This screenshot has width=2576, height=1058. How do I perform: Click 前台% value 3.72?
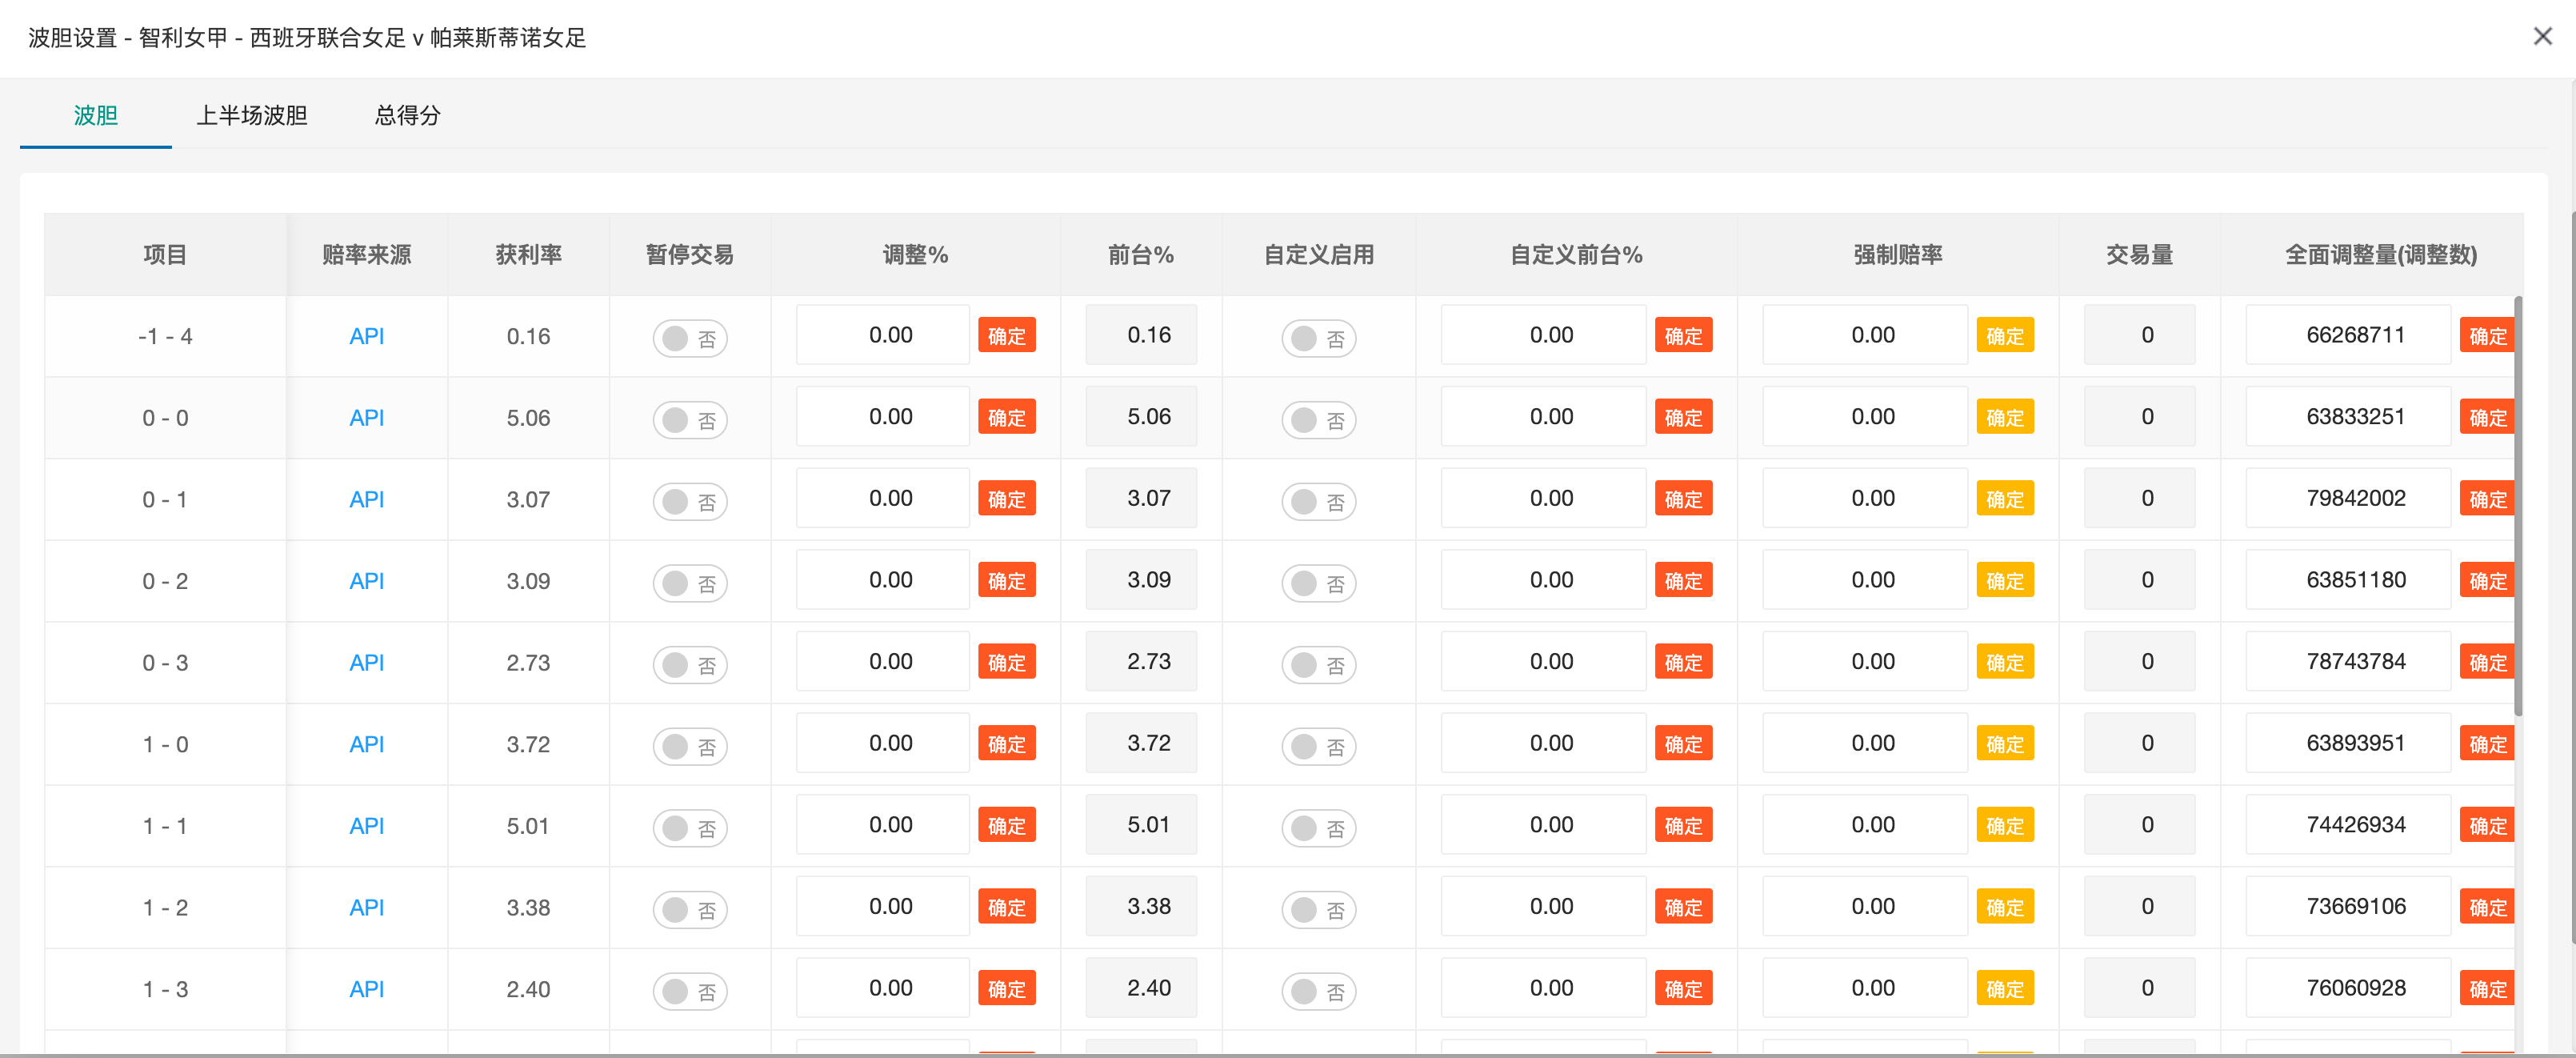tap(1141, 744)
